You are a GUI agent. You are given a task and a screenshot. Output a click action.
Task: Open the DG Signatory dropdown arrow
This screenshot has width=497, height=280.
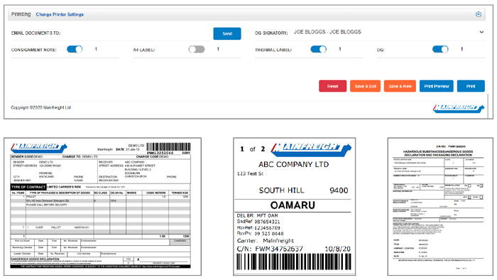(x=481, y=32)
